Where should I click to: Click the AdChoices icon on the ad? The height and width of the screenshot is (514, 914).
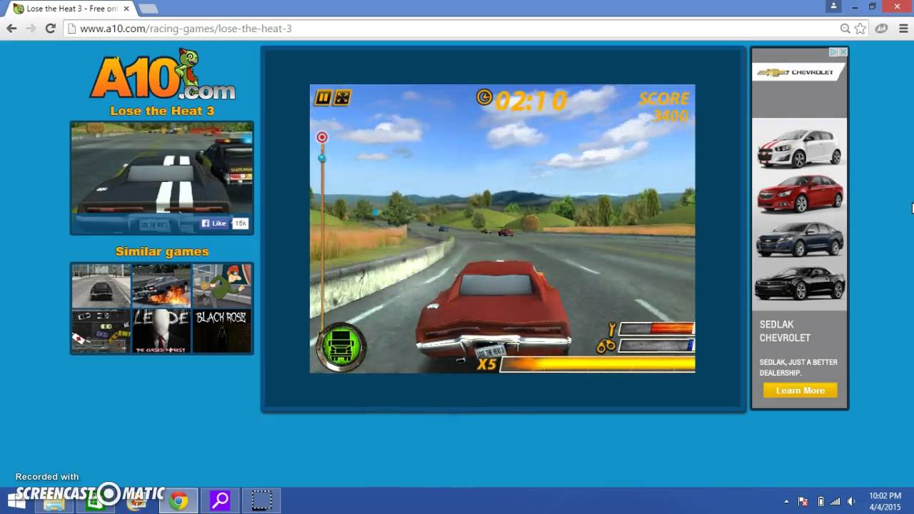click(x=833, y=52)
